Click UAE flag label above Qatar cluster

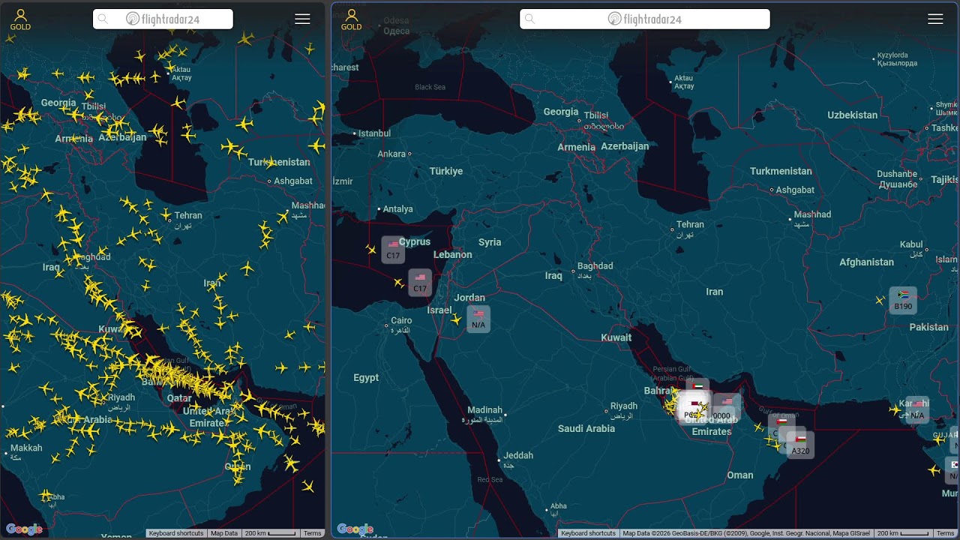point(697,387)
